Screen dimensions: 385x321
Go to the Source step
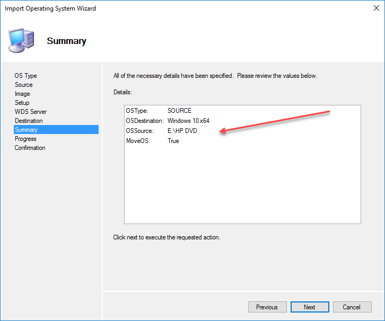tap(23, 85)
